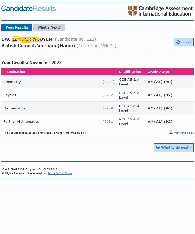The width and height of the screenshot is (195, 234).
Task: Click the Grade Awarded column header
Action: (x=161, y=72)
